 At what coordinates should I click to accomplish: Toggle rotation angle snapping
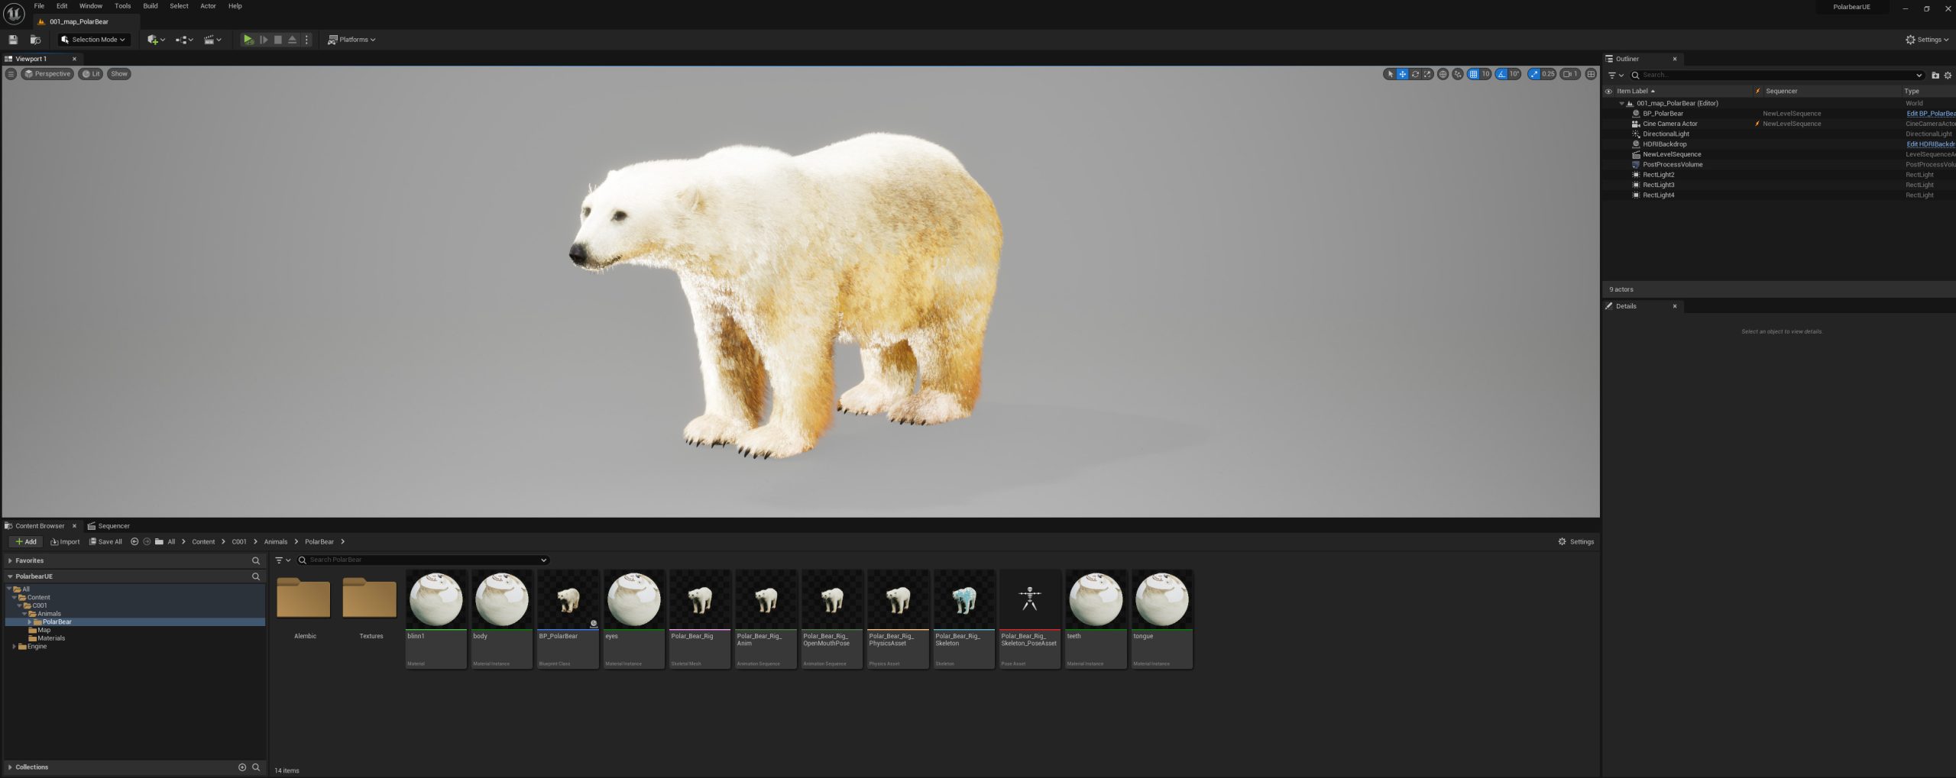1501,74
